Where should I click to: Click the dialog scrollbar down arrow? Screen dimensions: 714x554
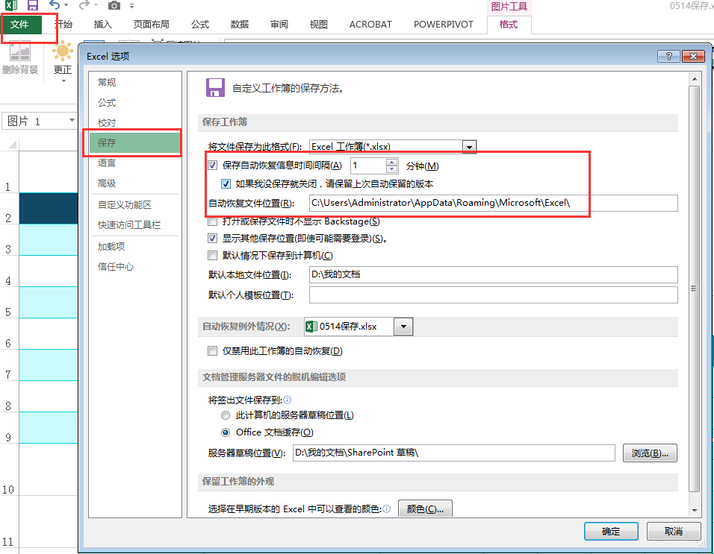[695, 510]
